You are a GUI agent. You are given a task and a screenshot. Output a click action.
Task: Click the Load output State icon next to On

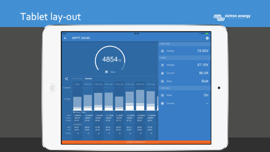coord(162,95)
